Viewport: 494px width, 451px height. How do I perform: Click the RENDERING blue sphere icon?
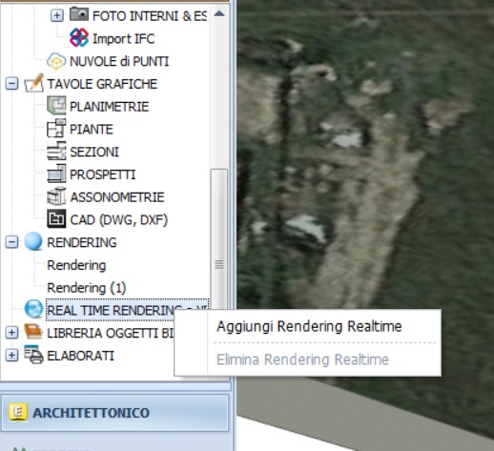[x=33, y=241]
